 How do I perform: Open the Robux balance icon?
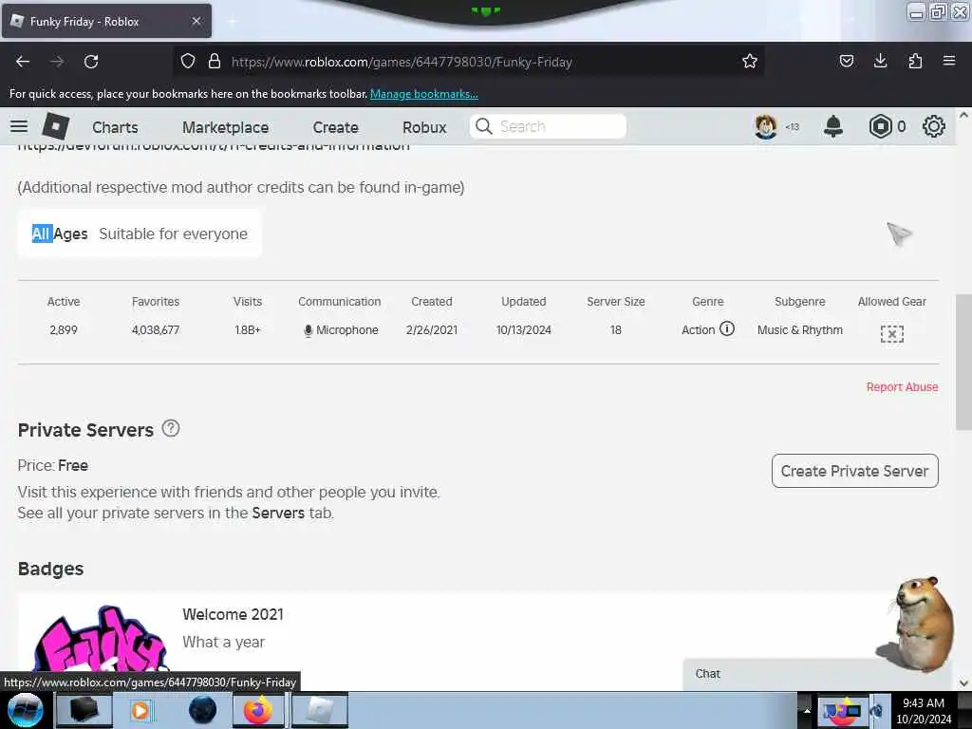pyautogui.click(x=880, y=126)
